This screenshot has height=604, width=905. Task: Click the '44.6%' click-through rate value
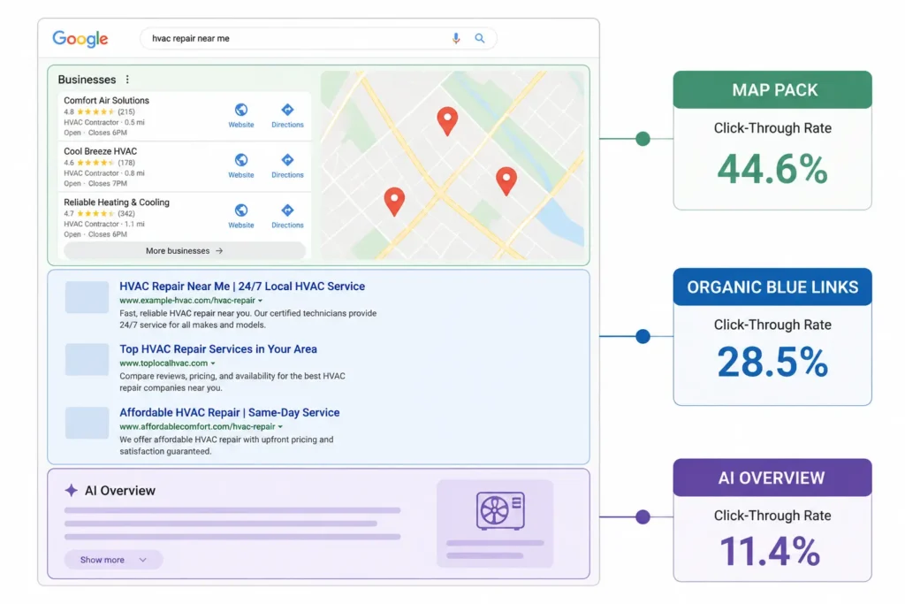click(x=772, y=169)
